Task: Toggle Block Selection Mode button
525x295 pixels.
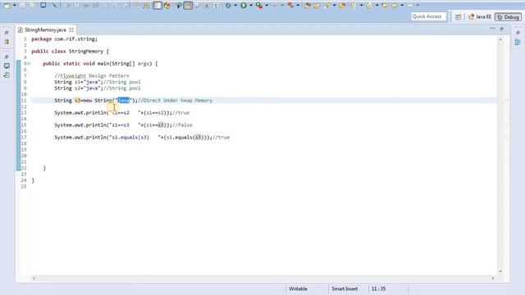Action: pyautogui.click(x=157, y=6)
